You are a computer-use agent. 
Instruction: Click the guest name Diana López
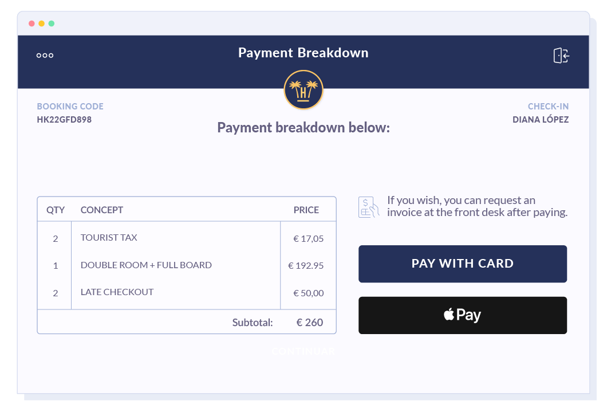click(x=541, y=120)
